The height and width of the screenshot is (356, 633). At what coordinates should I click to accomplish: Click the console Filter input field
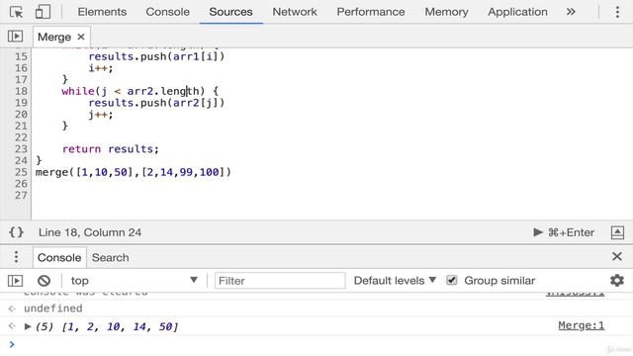point(280,281)
